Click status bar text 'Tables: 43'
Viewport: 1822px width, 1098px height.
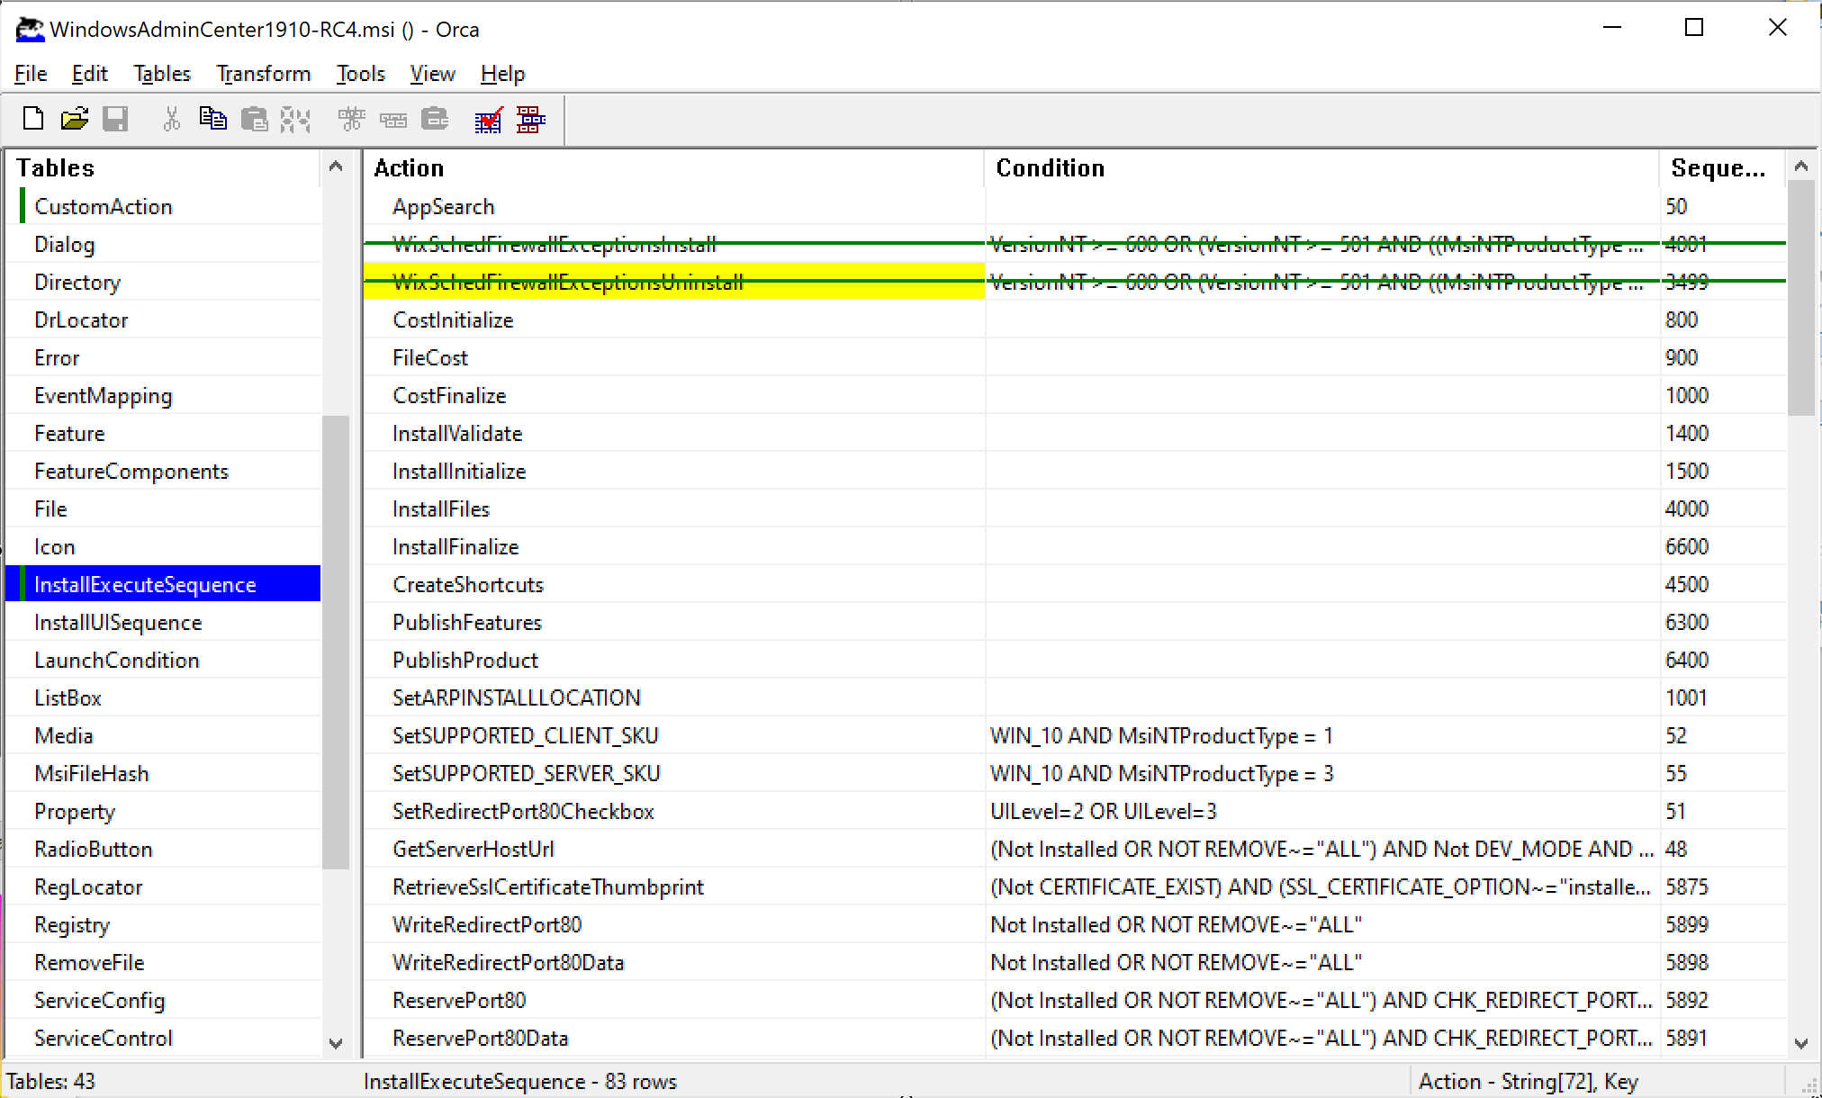click(50, 1081)
